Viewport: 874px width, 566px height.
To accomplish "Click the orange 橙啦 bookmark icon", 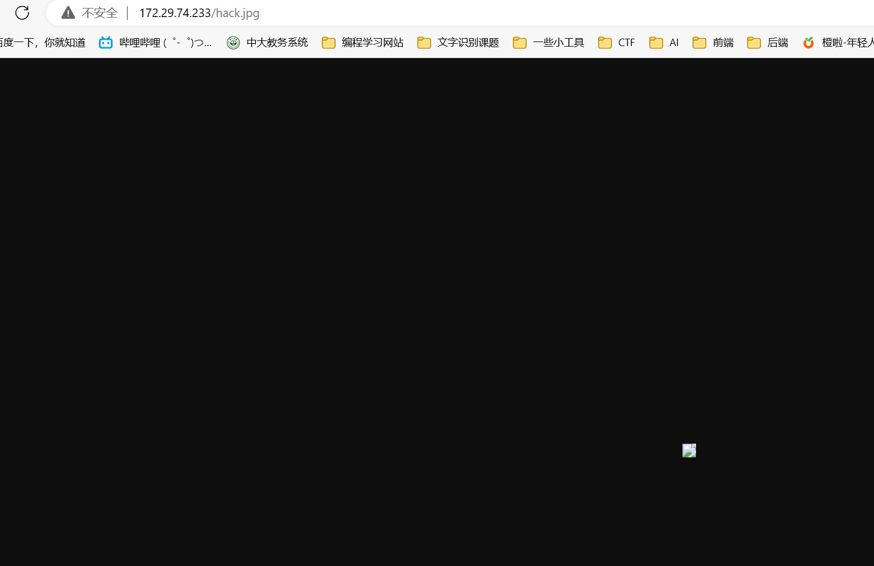I will (808, 43).
